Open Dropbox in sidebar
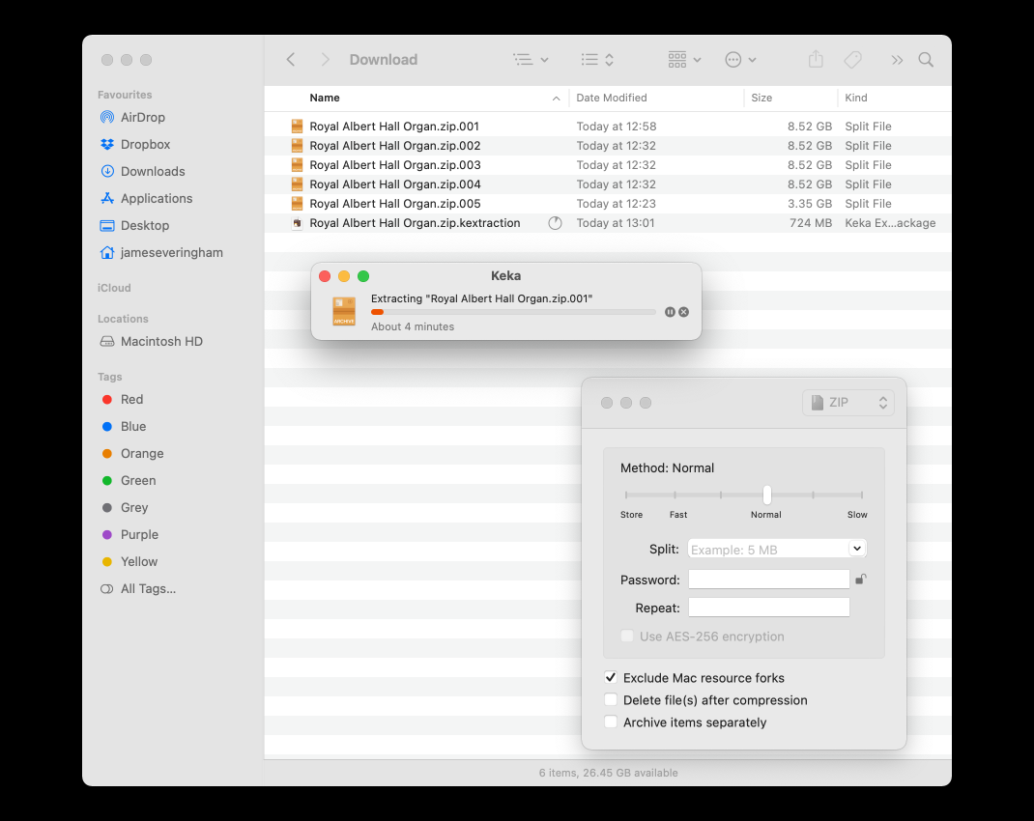Viewport: 1034px width, 821px height. [x=145, y=144]
